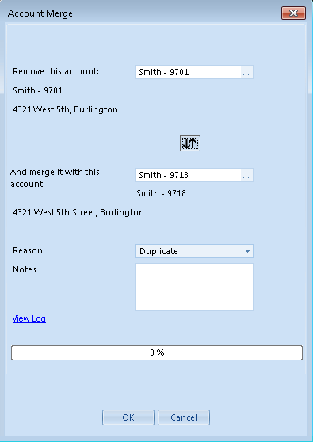The image size is (313, 442).
Task: Click the Account Merge title text
Action: (40, 13)
